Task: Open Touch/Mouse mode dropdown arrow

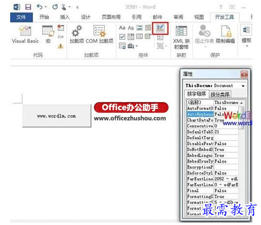Action: tap(70, 7)
